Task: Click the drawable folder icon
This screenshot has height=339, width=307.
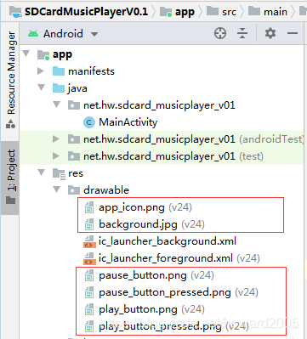Action: [74, 190]
